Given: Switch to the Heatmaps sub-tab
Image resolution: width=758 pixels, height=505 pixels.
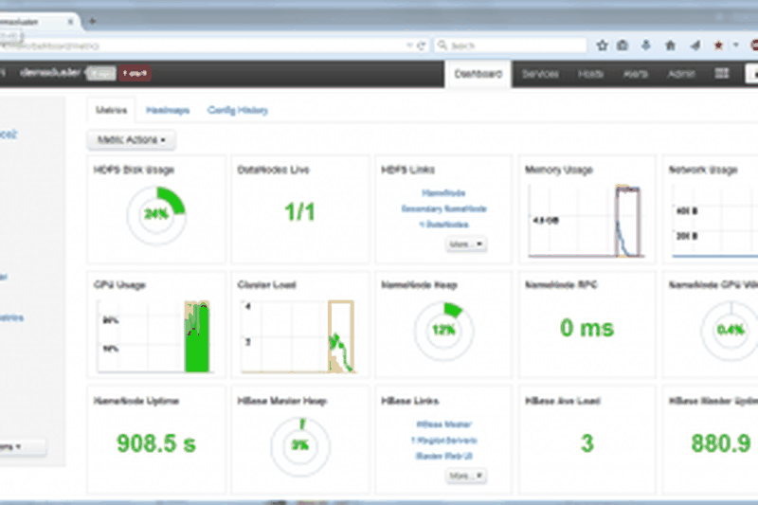Looking at the screenshot, I should (x=168, y=110).
